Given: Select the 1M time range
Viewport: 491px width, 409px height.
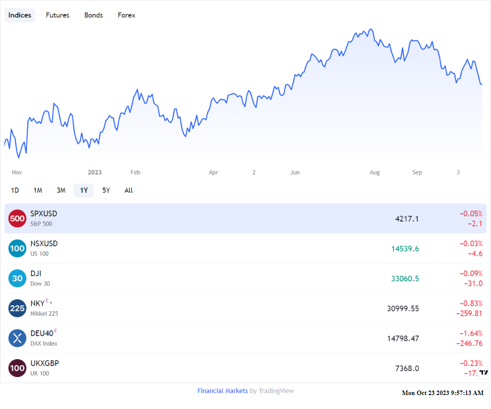Looking at the screenshot, I should 38,190.
